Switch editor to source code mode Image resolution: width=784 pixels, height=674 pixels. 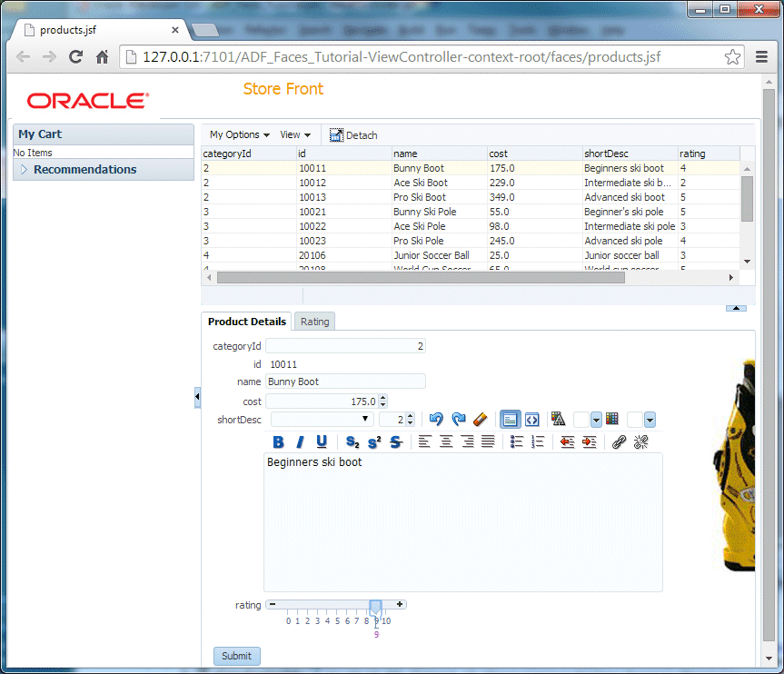tap(532, 419)
